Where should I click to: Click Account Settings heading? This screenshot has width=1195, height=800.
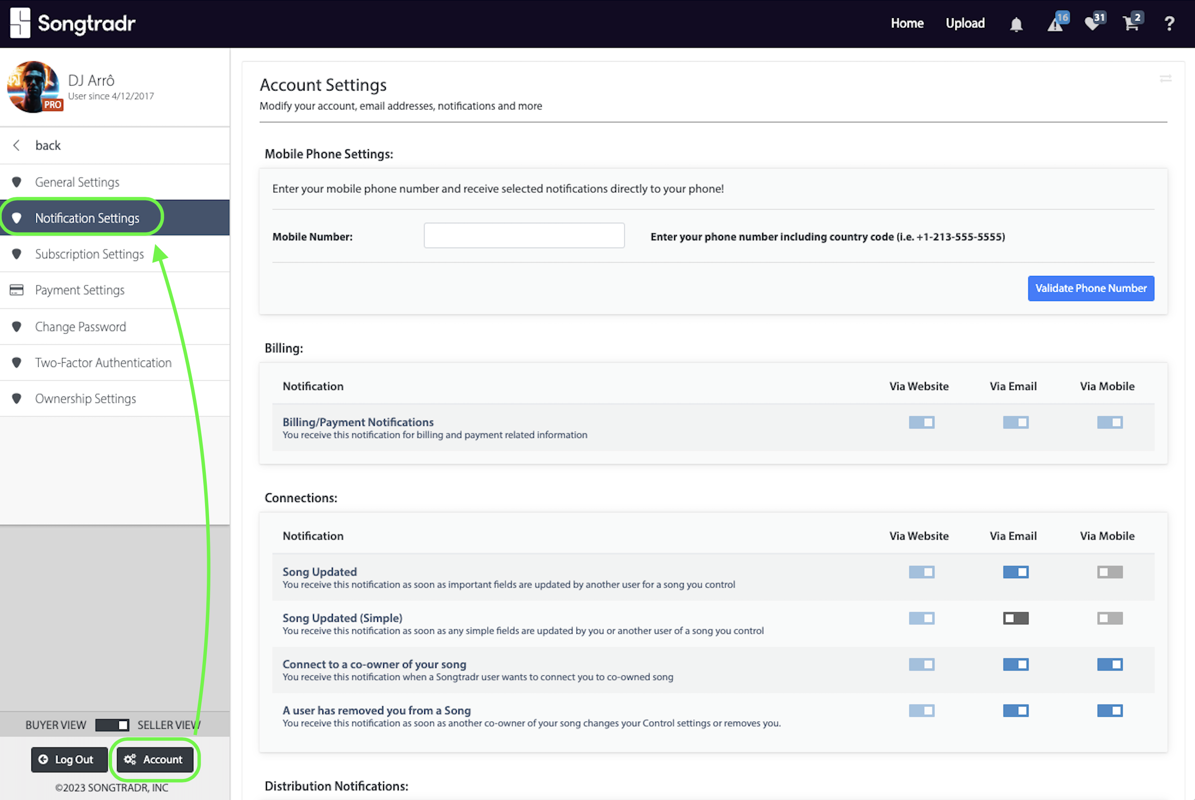click(x=323, y=85)
